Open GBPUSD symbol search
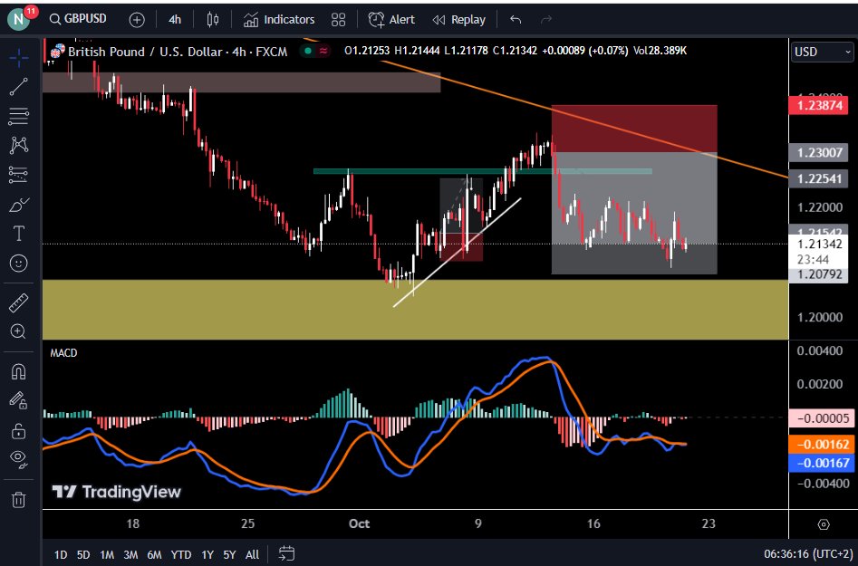 (x=78, y=19)
